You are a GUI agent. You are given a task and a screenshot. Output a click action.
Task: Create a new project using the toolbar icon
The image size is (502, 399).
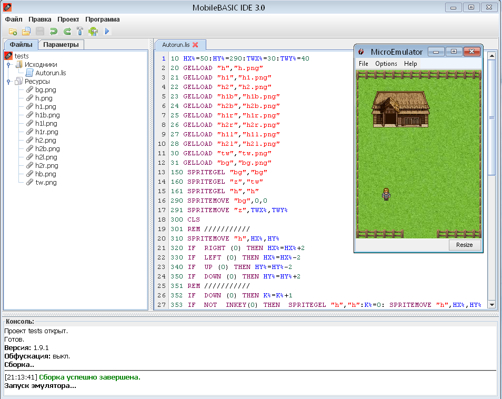click(13, 31)
